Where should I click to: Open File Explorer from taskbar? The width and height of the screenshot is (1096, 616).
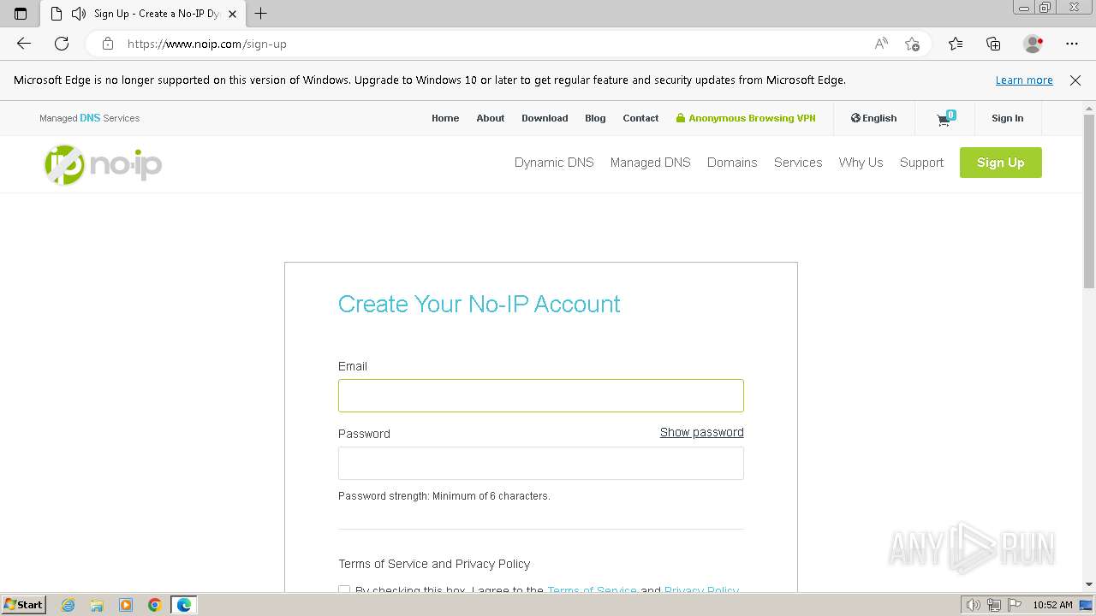pos(97,605)
